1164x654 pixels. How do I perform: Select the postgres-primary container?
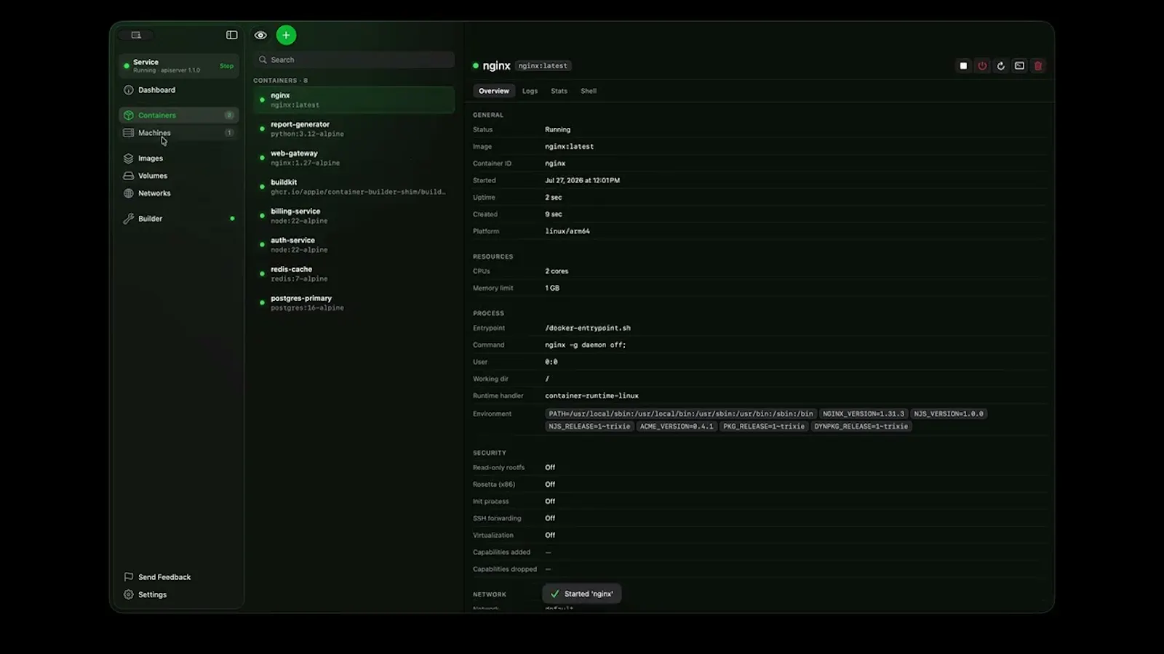tap(354, 303)
